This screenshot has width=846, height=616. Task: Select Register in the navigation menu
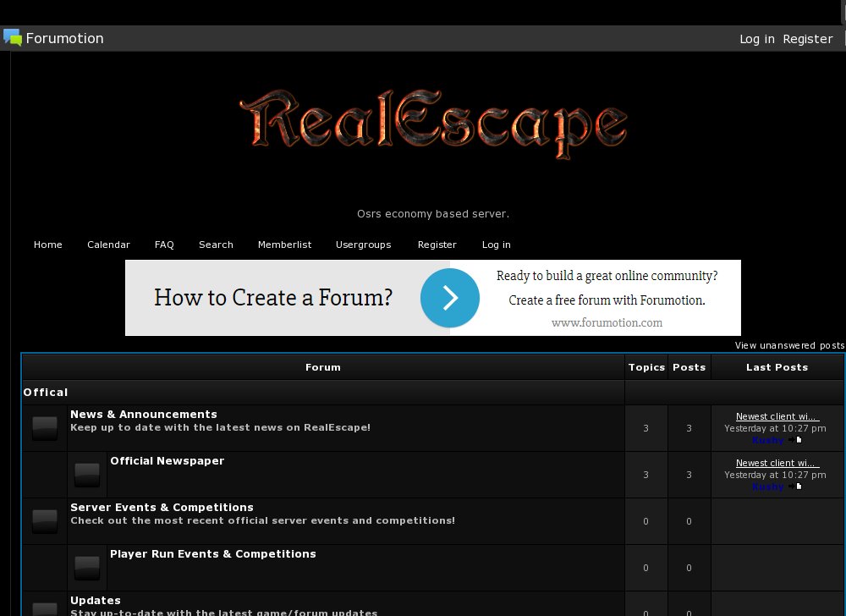(437, 245)
